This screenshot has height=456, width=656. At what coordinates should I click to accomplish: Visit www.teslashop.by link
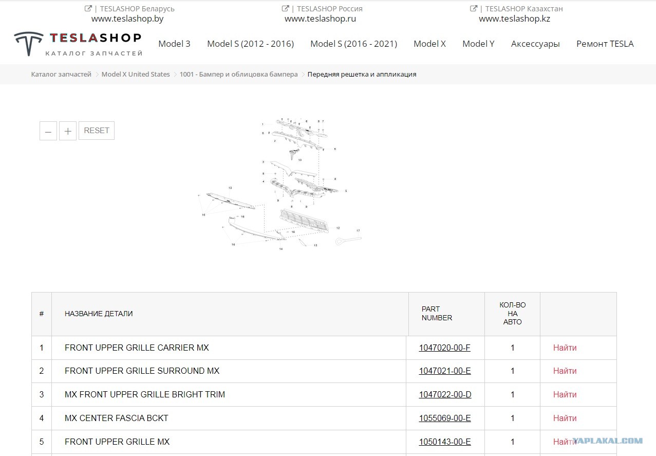127,19
